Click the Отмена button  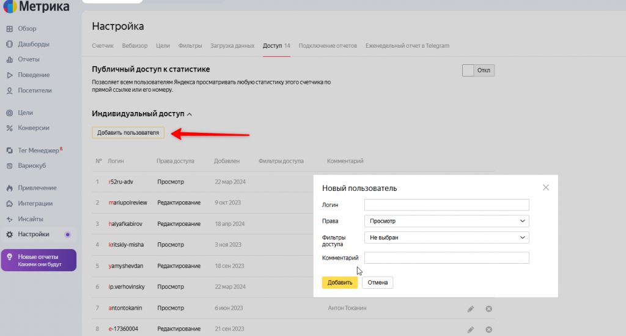[377, 282]
